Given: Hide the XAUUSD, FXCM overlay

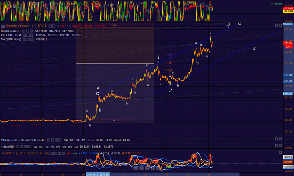Looking at the screenshot, I should pyautogui.click(x=24, y=35).
